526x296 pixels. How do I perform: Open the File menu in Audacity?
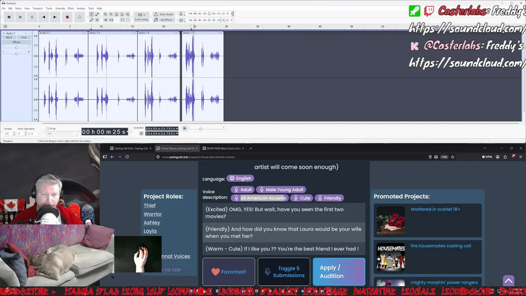[x=4, y=8]
